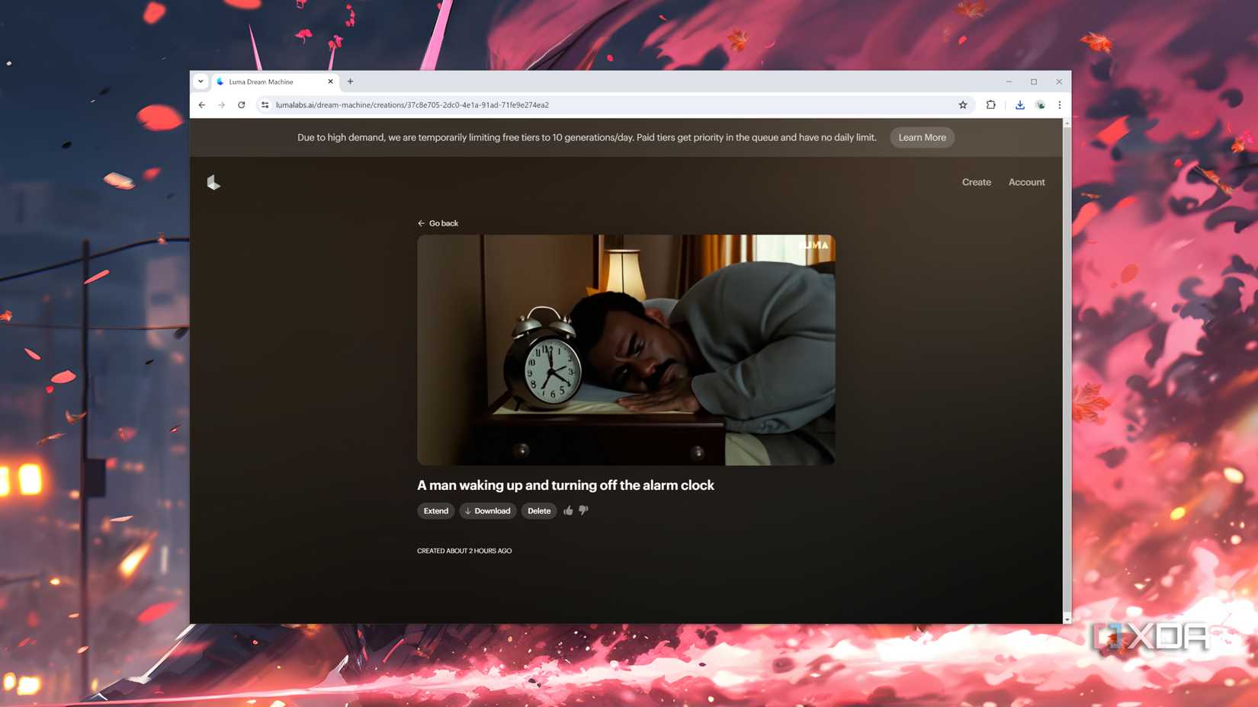Extend the generated video

(x=436, y=511)
